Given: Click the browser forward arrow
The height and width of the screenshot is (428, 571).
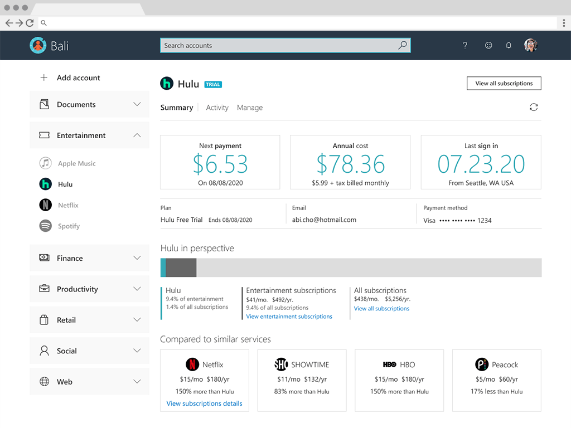Looking at the screenshot, I should [x=20, y=23].
